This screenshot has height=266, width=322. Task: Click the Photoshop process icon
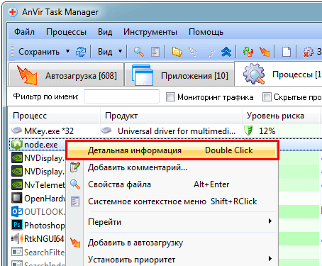point(17,225)
